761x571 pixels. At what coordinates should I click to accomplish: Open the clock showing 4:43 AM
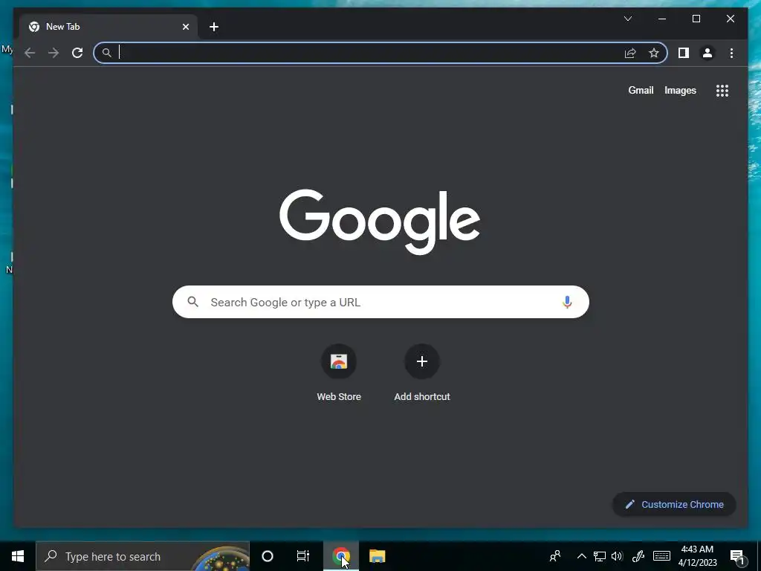[x=697, y=556]
